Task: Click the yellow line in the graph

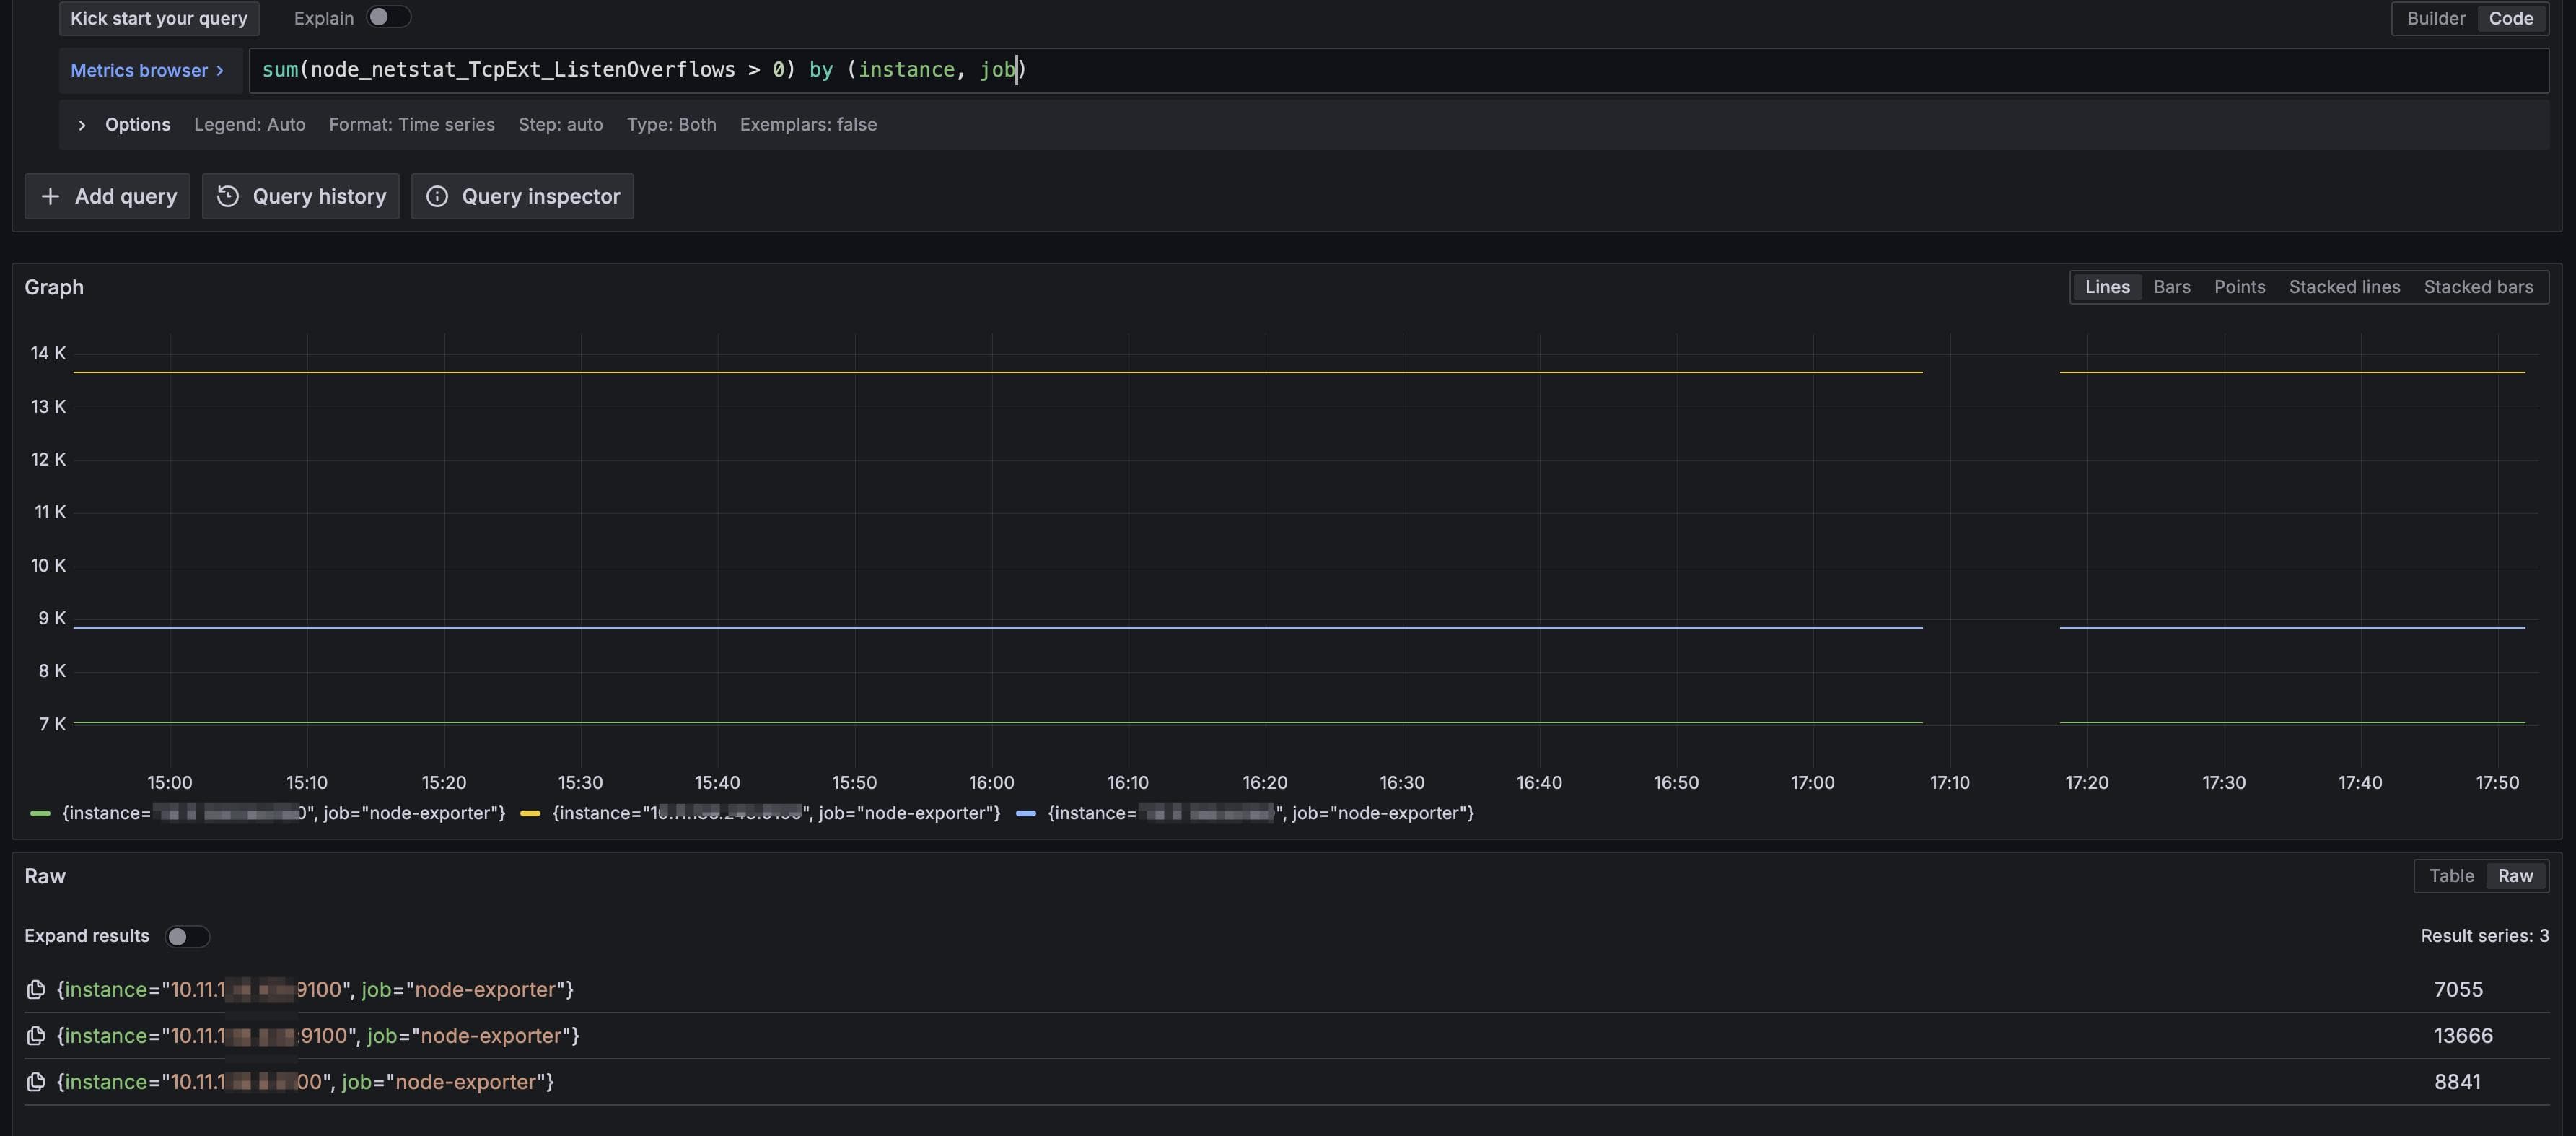Action: [x=997, y=372]
